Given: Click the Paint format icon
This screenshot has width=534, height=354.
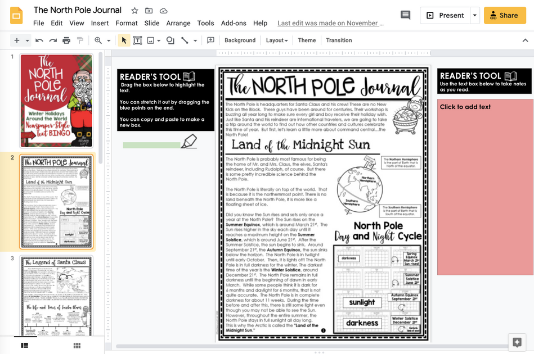Looking at the screenshot, I should click(x=80, y=40).
